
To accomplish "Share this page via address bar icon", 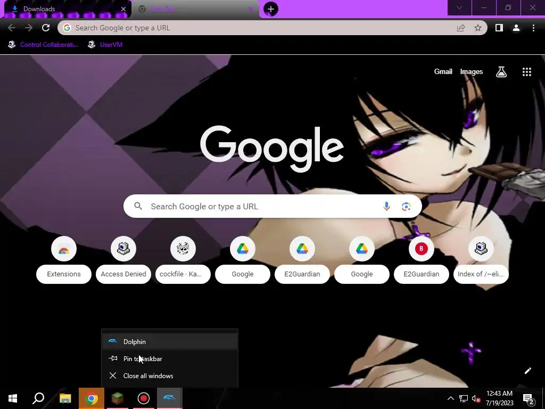I will pos(461,28).
